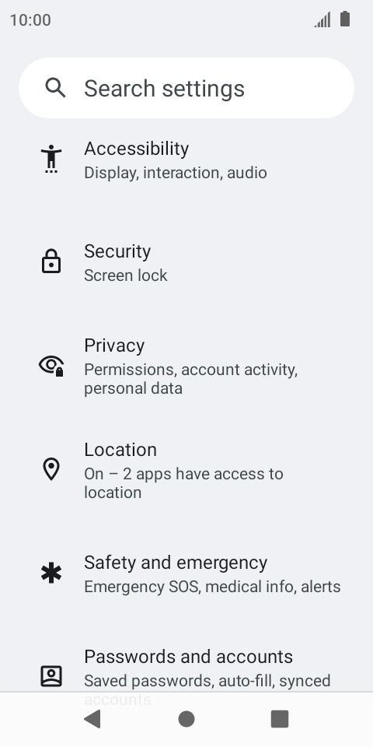373x747 pixels.
Task: Tap the home circle navigation button
Action: pyautogui.click(x=186, y=719)
